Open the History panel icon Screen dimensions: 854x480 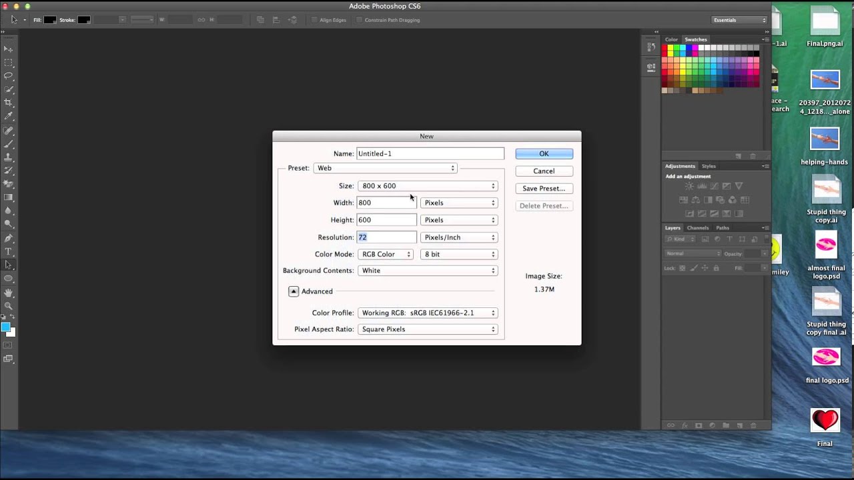pos(651,47)
